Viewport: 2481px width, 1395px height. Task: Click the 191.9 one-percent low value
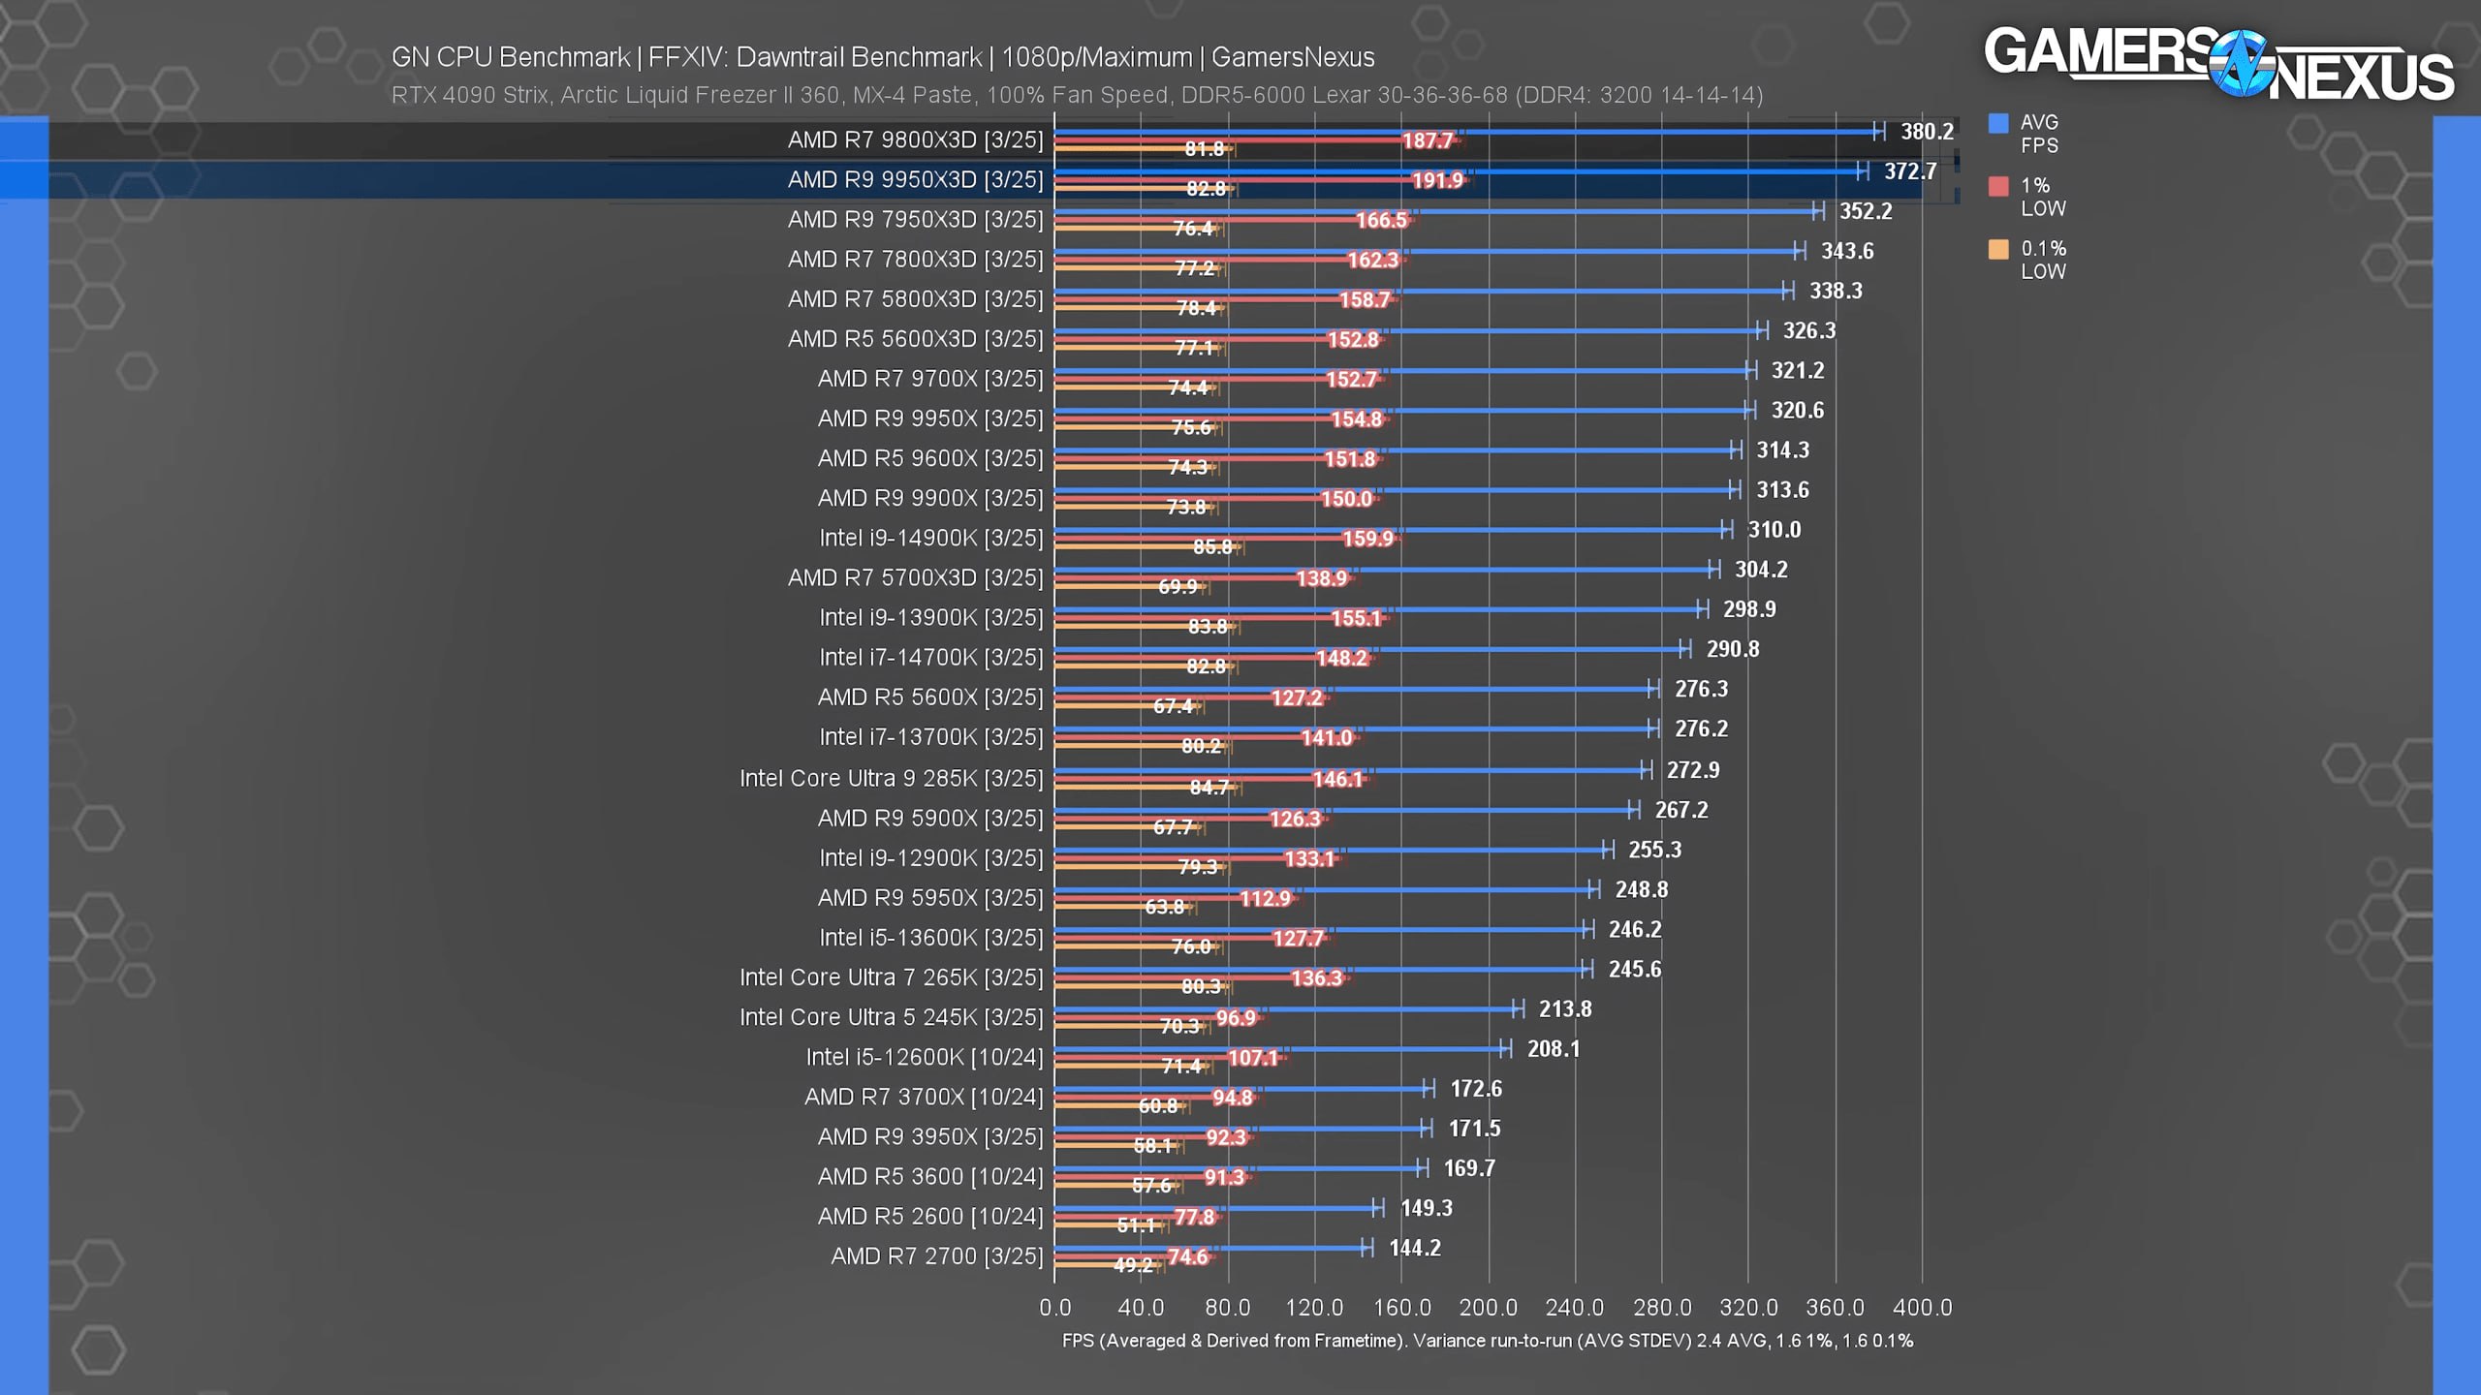coord(1436,180)
